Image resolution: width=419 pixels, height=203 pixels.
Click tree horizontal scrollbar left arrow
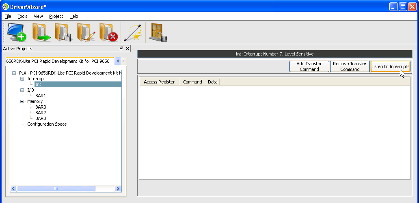[x=13, y=188]
